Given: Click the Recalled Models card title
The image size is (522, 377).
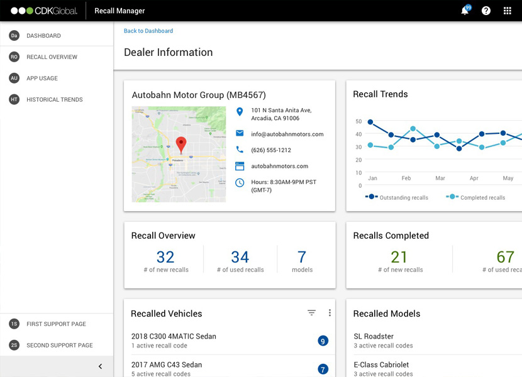Looking at the screenshot, I should click(387, 314).
